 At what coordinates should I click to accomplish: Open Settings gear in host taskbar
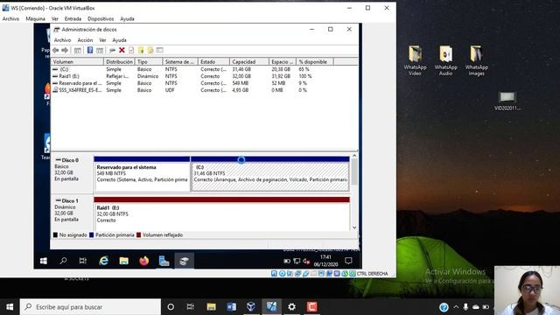(x=291, y=307)
